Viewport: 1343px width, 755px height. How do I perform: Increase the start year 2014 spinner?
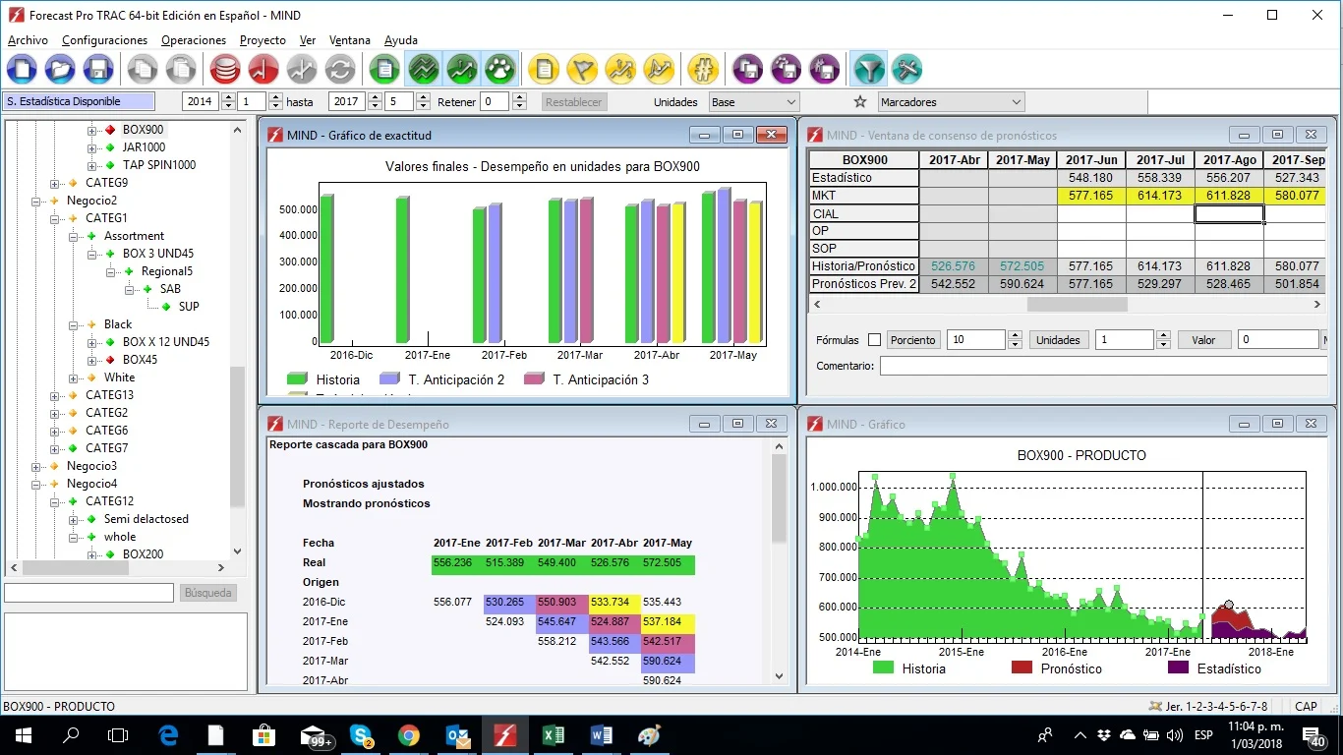pyautogui.click(x=229, y=97)
